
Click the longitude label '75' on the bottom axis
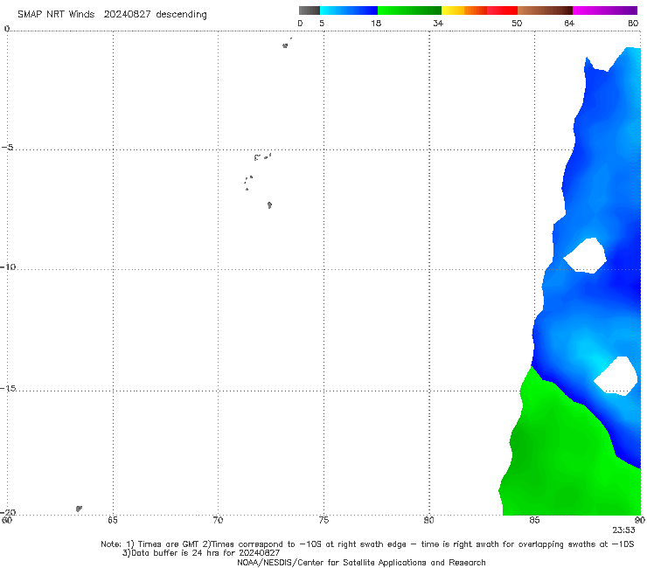click(x=323, y=520)
